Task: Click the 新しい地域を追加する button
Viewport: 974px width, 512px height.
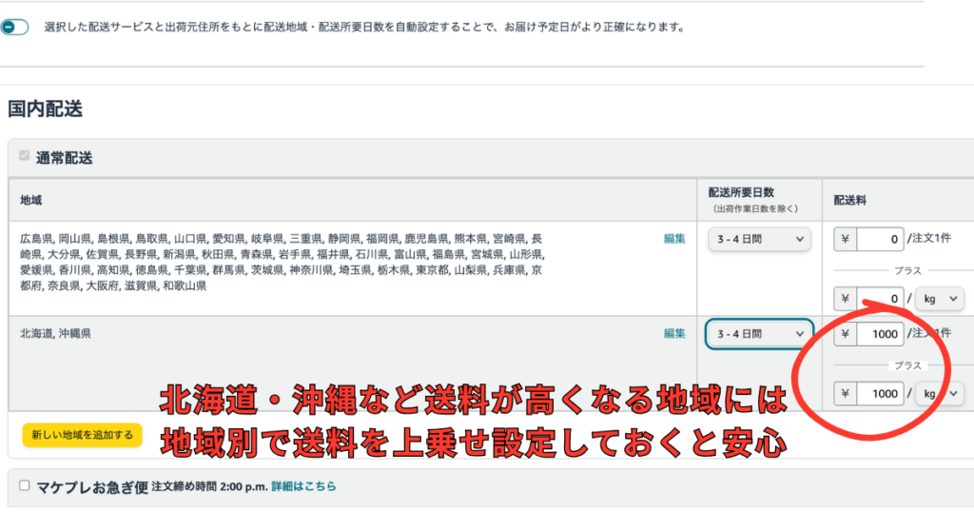Action: (x=82, y=435)
